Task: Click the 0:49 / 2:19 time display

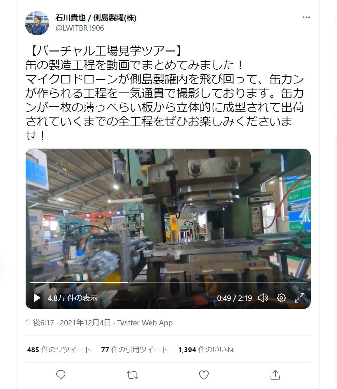Action: [x=234, y=298]
